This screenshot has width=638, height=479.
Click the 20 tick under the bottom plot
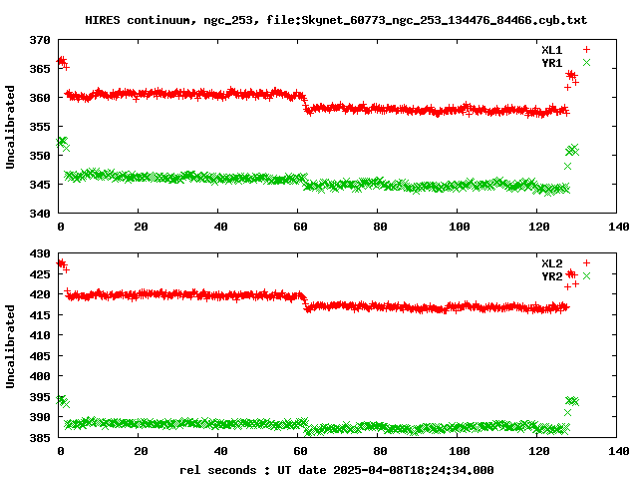(x=141, y=451)
